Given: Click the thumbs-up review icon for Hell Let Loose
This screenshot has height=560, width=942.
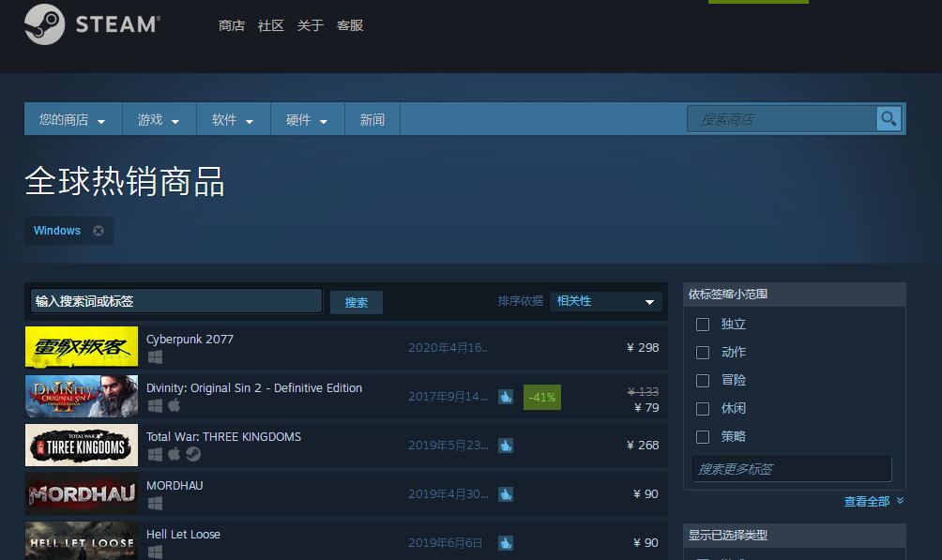Looking at the screenshot, I should [506, 542].
